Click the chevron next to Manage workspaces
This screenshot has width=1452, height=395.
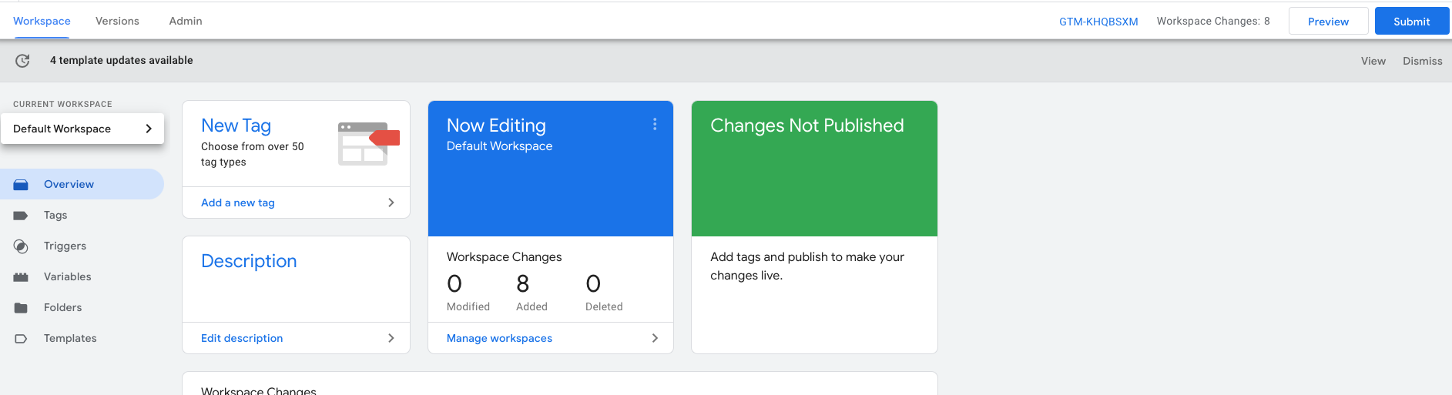[x=655, y=338]
